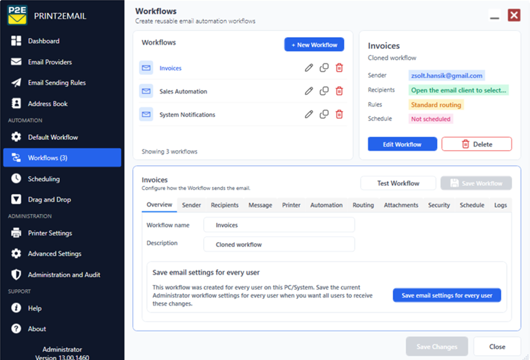Click the Scheduling clock icon
530x360 pixels.
(16, 178)
